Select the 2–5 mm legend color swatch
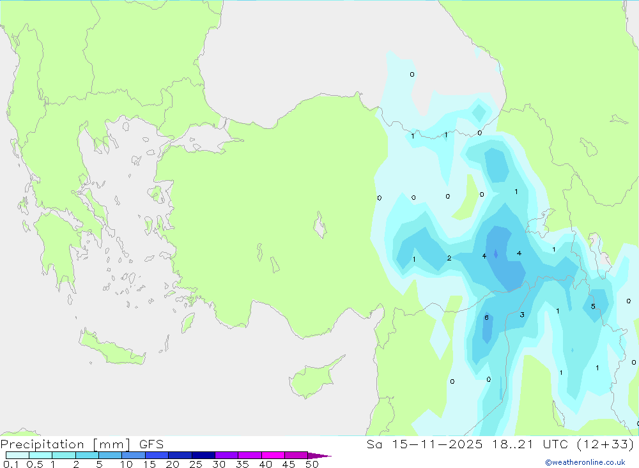639x468 pixels. pyautogui.click(x=87, y=455)
